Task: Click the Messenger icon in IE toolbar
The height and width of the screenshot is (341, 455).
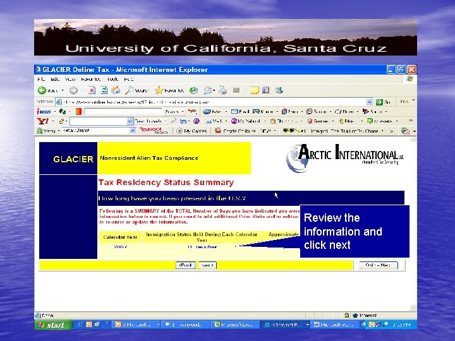Action: 279,90
